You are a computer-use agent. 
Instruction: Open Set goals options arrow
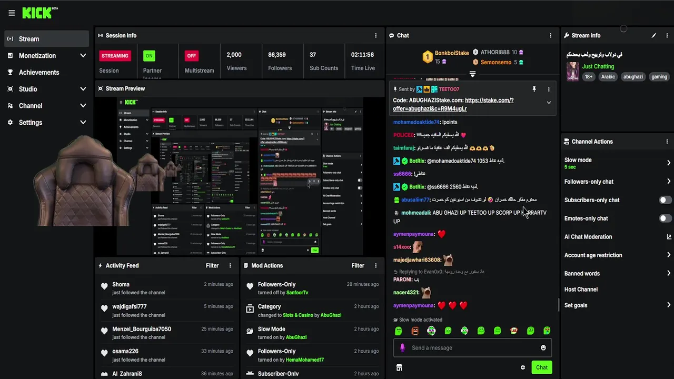(669, 305)
